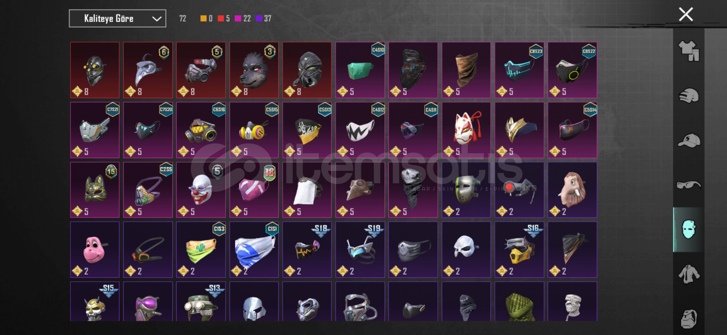Screen dimensions: 727x335
Task: Close the inventory with the X
Action: point(686,14)
